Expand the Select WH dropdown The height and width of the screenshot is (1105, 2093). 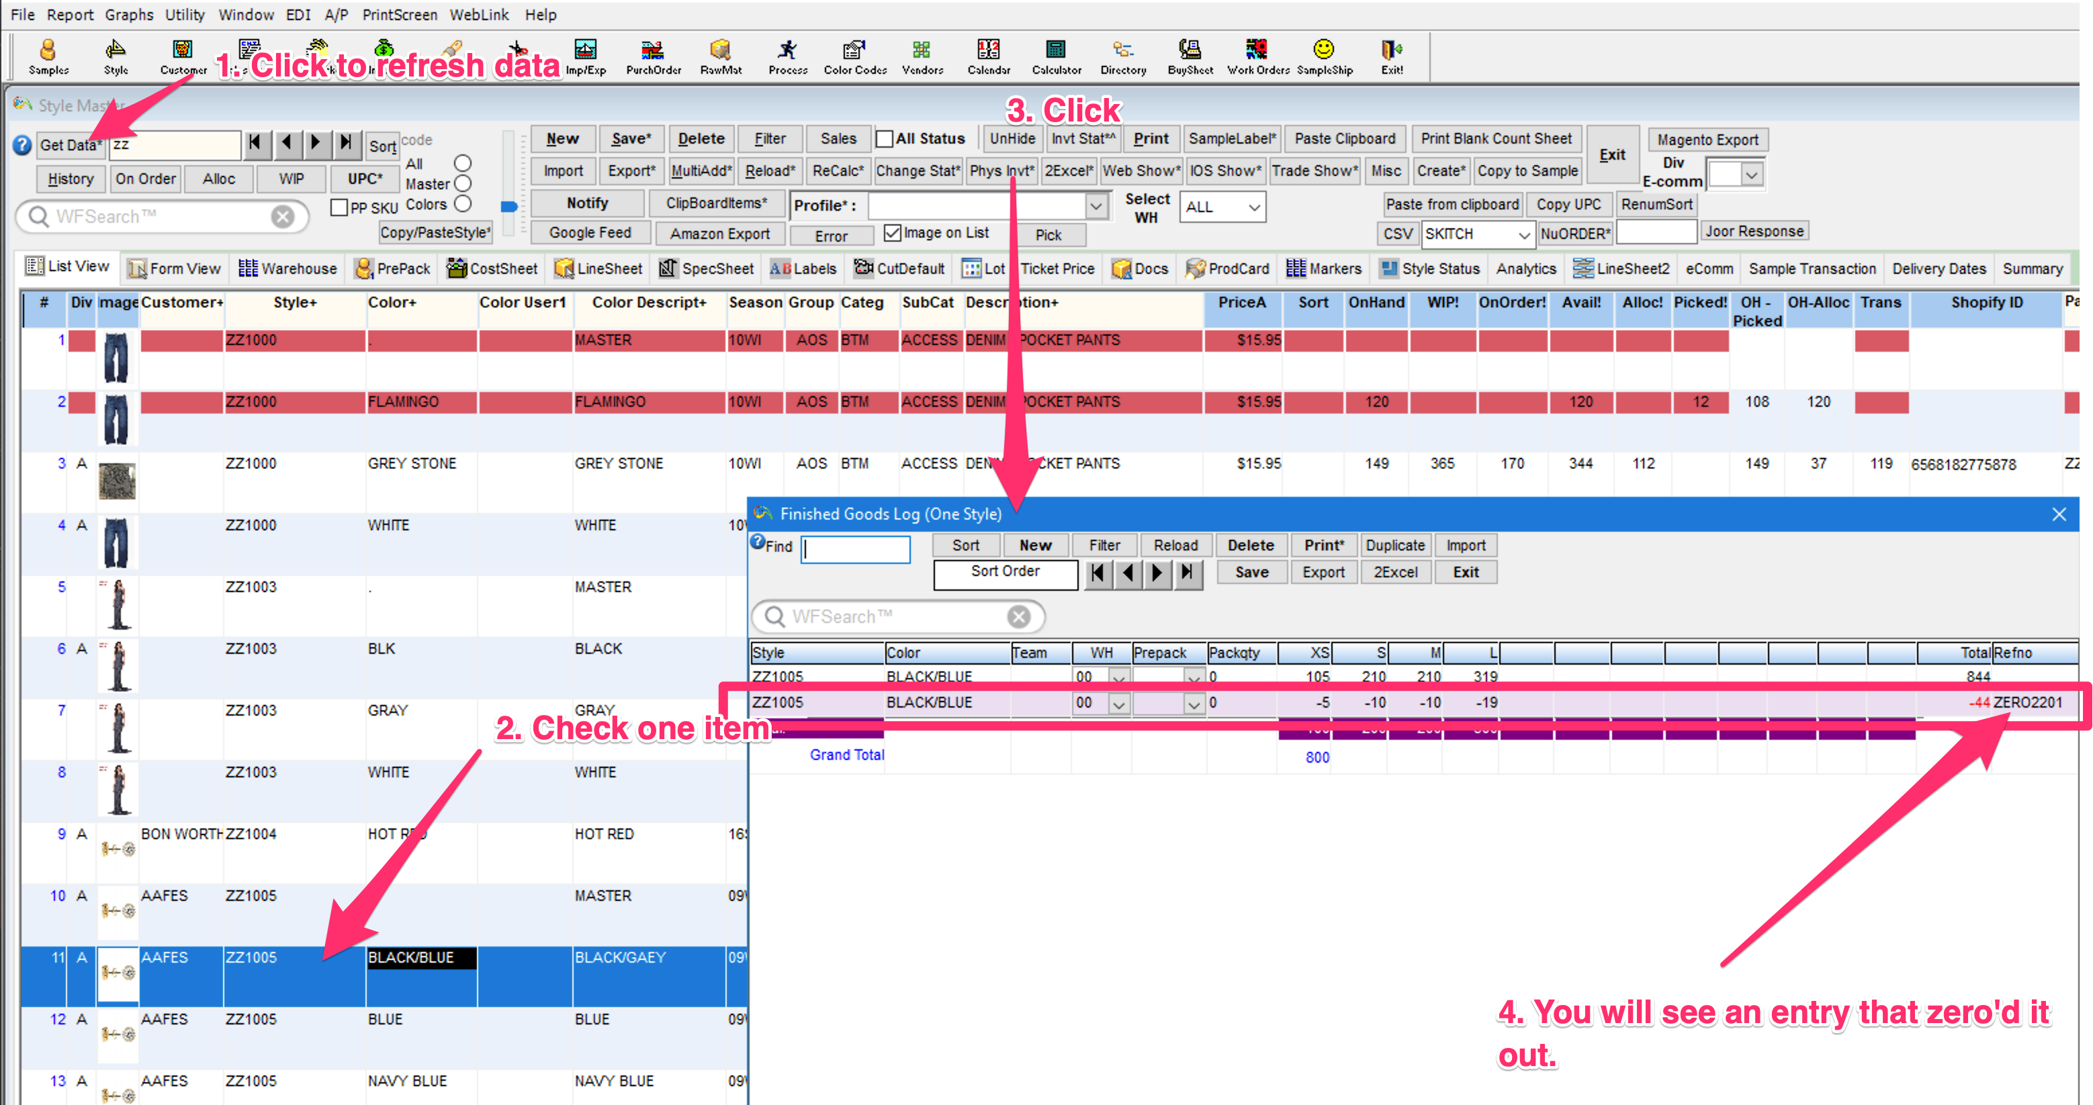pos(1253,207)
